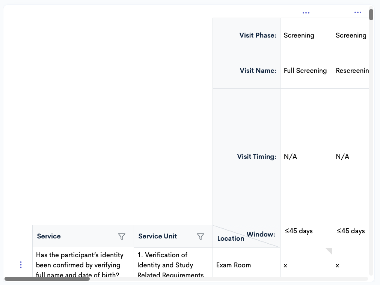Open the vertical dots row menu for identity service

(x=21, y=265)
